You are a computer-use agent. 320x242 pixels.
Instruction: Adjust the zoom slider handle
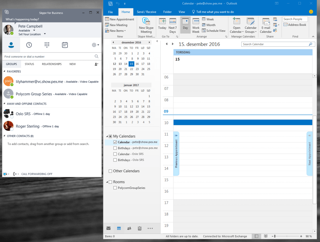pyautogui.click(x=275, y=236)
